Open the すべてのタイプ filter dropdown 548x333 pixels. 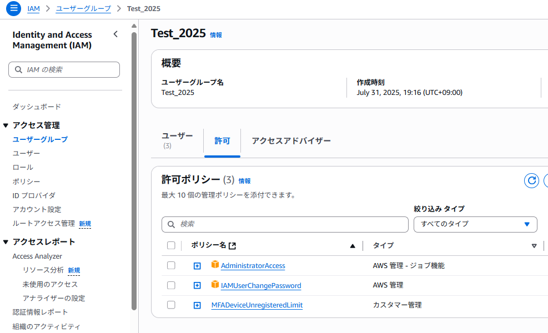tap(475, 224)
